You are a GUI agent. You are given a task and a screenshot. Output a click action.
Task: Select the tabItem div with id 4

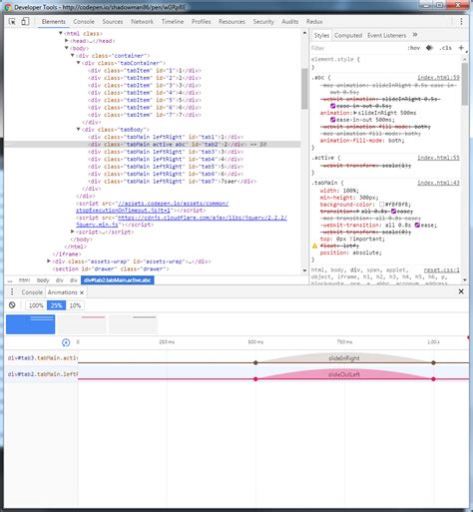pyautogui.click(x=145, y=93)
